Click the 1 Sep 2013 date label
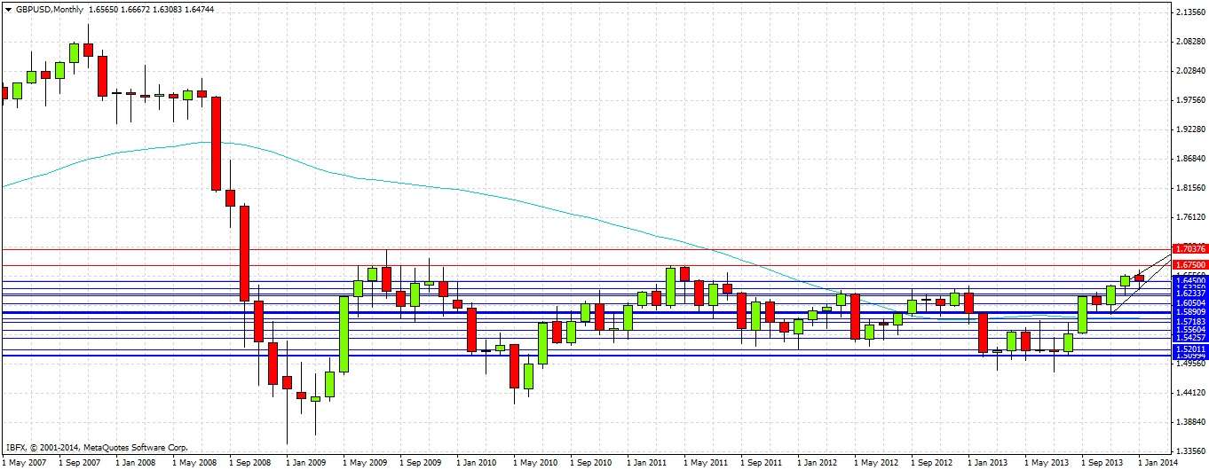The width and height of the screenshot is (1209, 470). point(1100,463)
